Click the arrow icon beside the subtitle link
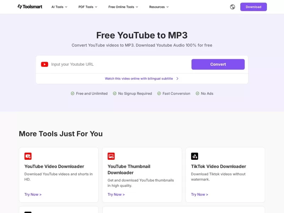 click(177, 78)
